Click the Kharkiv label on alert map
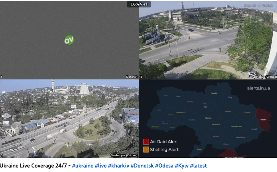Image resolution: width=277 pixels, height=172 pixels. (x=247, y=112)
